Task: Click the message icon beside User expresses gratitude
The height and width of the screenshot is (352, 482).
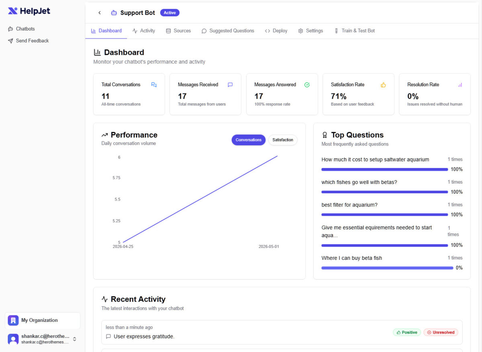Action: [108, 336]
